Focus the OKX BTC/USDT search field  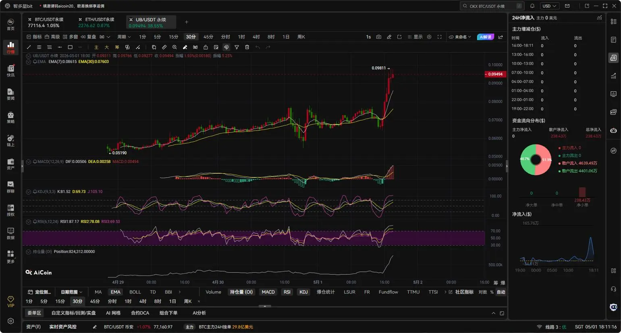pos(492,6)
